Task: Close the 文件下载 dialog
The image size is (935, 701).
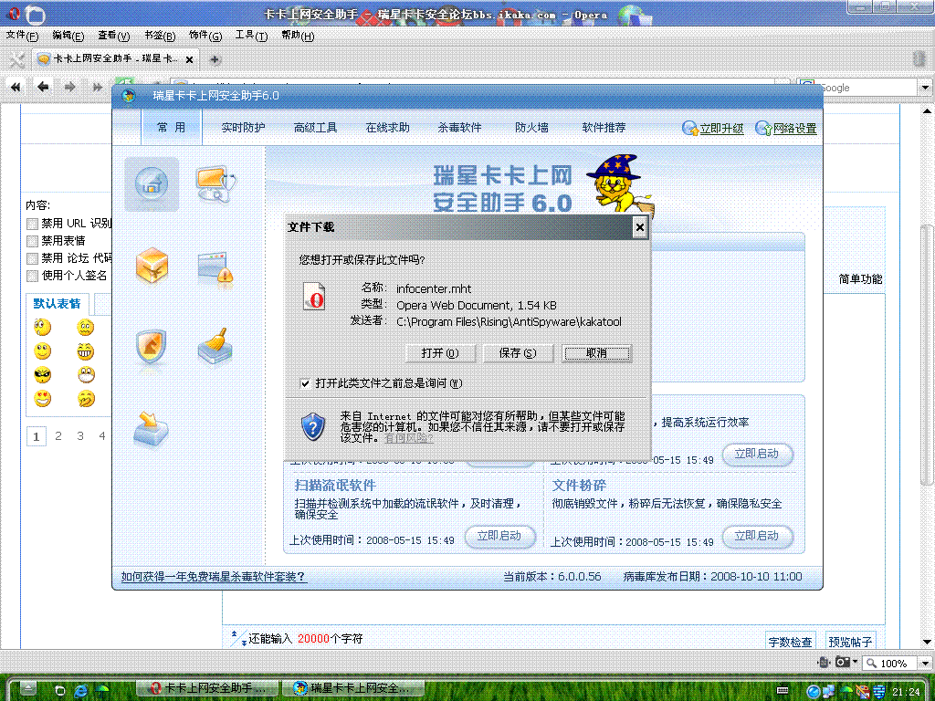Action: (639, 227)
